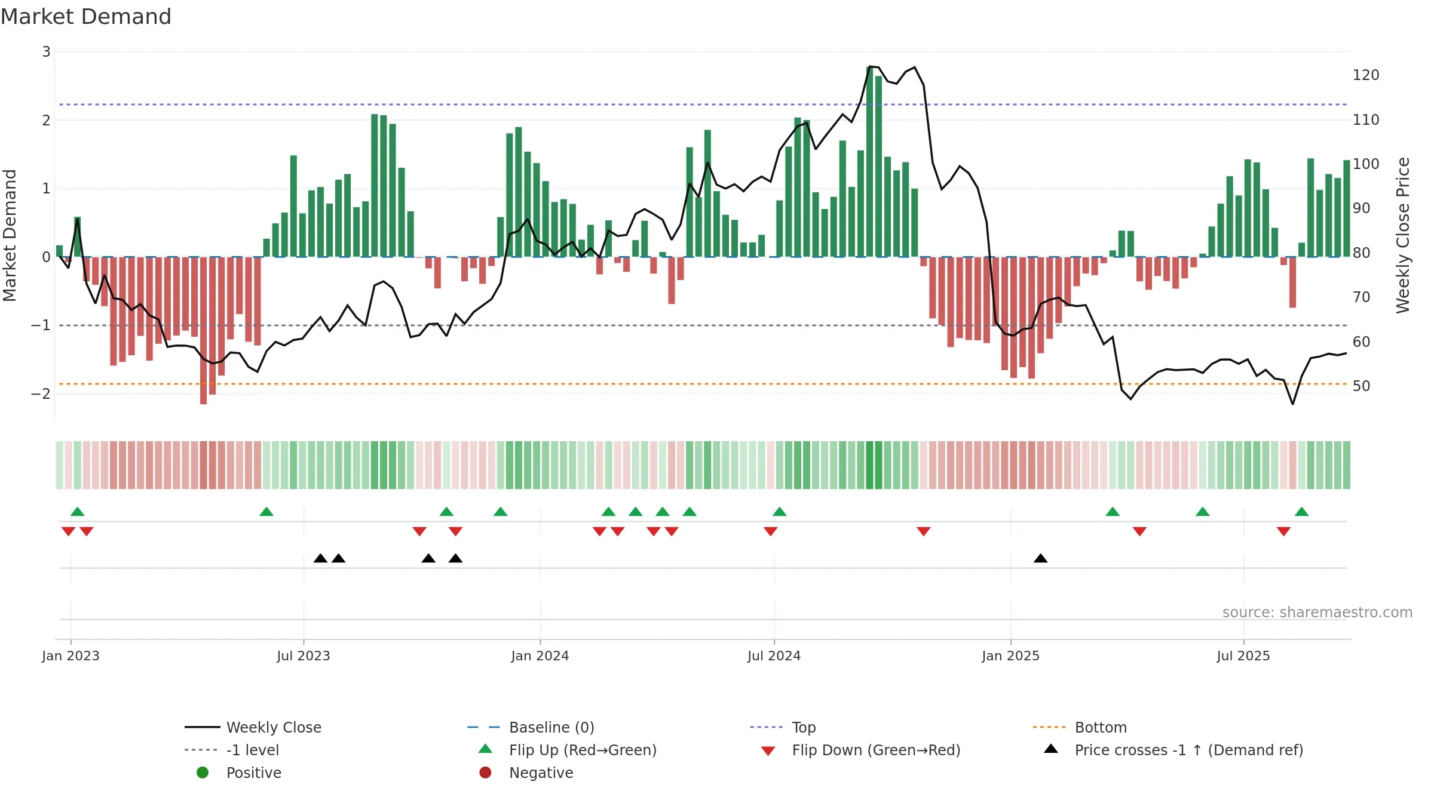Click the red circle icon next to Negative

coord(485,773)
